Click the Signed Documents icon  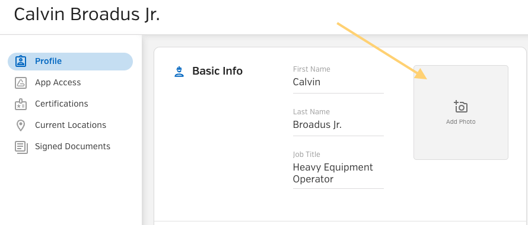[x=21, y=147]
